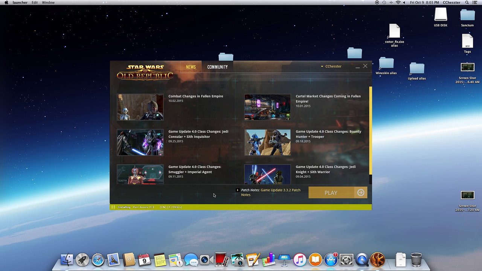This screenshot has width=482, height=271.
Task: Open Combat Changes in Fallen Empire article
Action: point(196,96)
